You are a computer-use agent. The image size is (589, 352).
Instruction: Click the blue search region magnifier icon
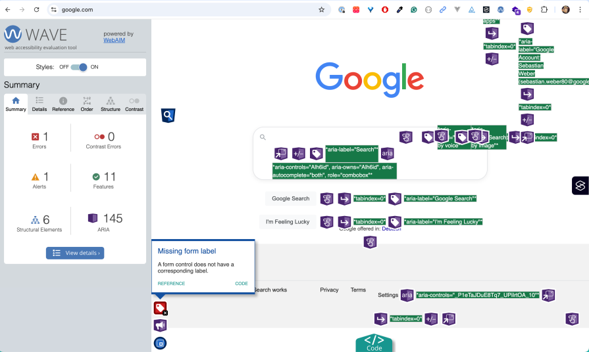(x=168, y=116)
